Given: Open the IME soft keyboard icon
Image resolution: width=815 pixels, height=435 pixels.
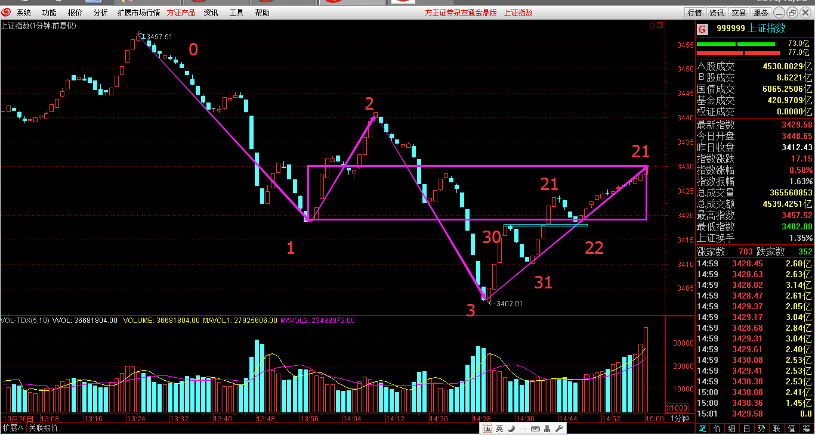Looking at the screenshot, I should point(535,428).
